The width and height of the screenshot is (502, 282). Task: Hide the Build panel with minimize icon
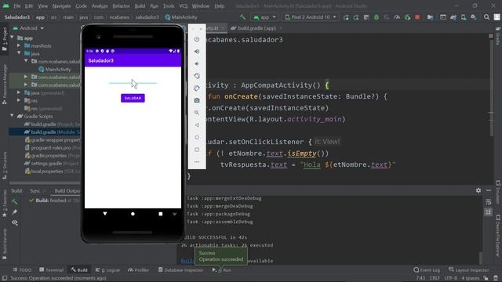[x=489, y=190]
